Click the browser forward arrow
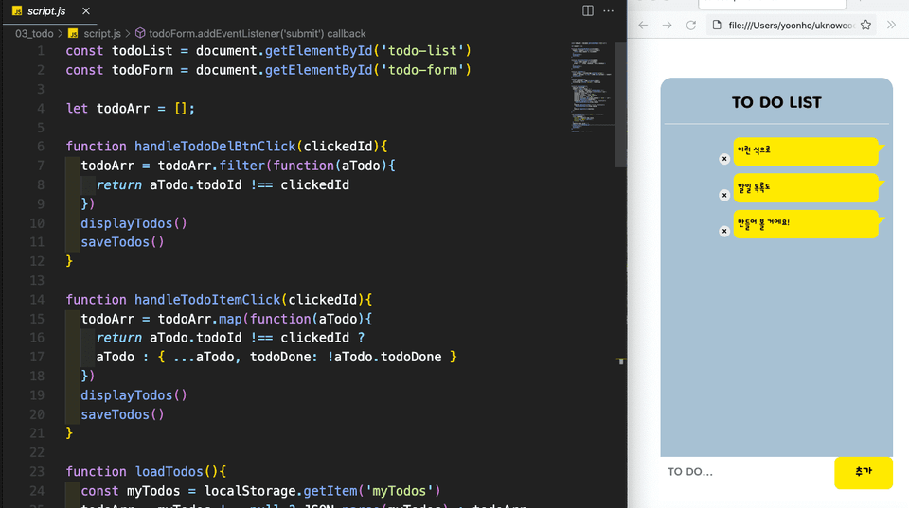 [x=668, y=25]
